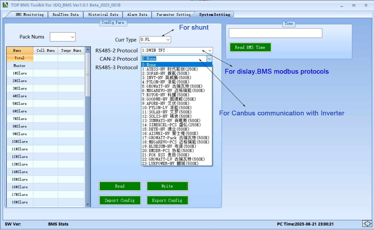Click the Read BMS Time button
This screenshot has height=230, width=374.
[x=250, y=47]
